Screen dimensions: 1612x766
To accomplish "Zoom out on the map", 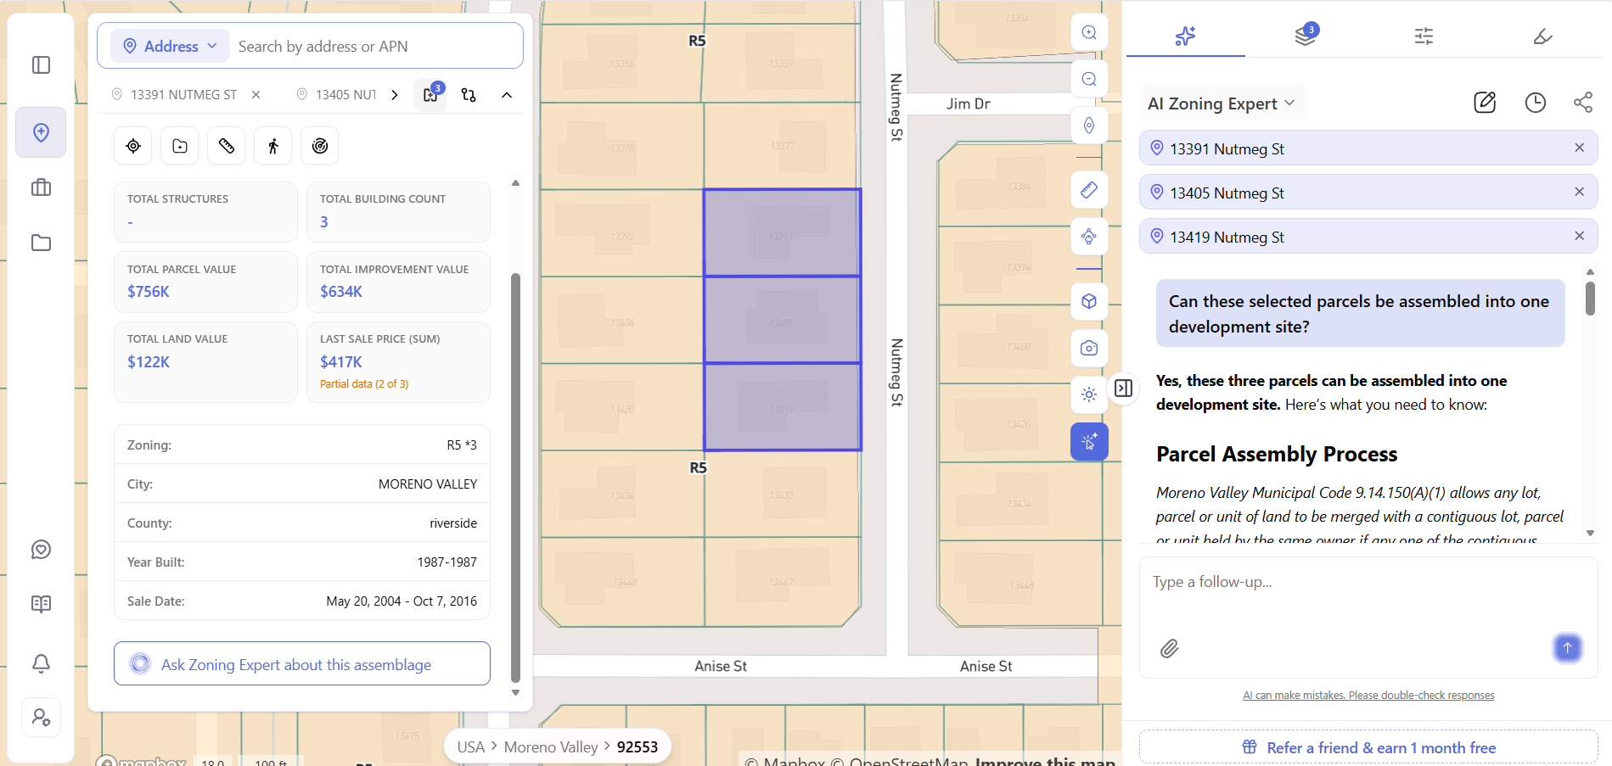I will pyautogui.click(x=1089, y=79).
